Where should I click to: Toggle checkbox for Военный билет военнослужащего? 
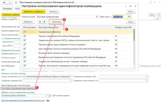point(25,53)
